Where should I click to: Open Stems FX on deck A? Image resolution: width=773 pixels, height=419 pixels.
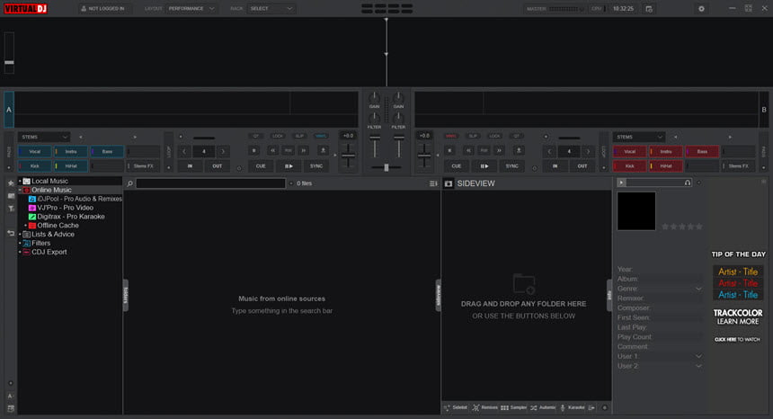click(143, 166)
